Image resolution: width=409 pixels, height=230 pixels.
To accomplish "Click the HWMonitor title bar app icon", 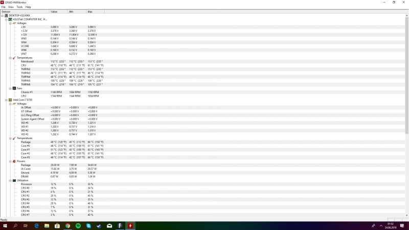I will [x=2, y=3].
